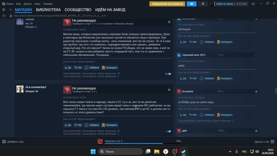Vote Да on La cucaracha's review
Image resolution: width=277 pixels, height=156 pixels.
(x=68, y=125)
